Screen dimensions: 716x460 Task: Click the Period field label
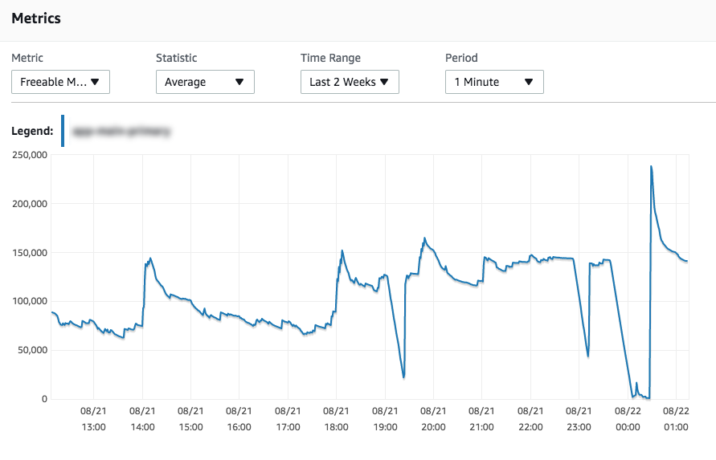pyautogui.click(x=461, y=58)
